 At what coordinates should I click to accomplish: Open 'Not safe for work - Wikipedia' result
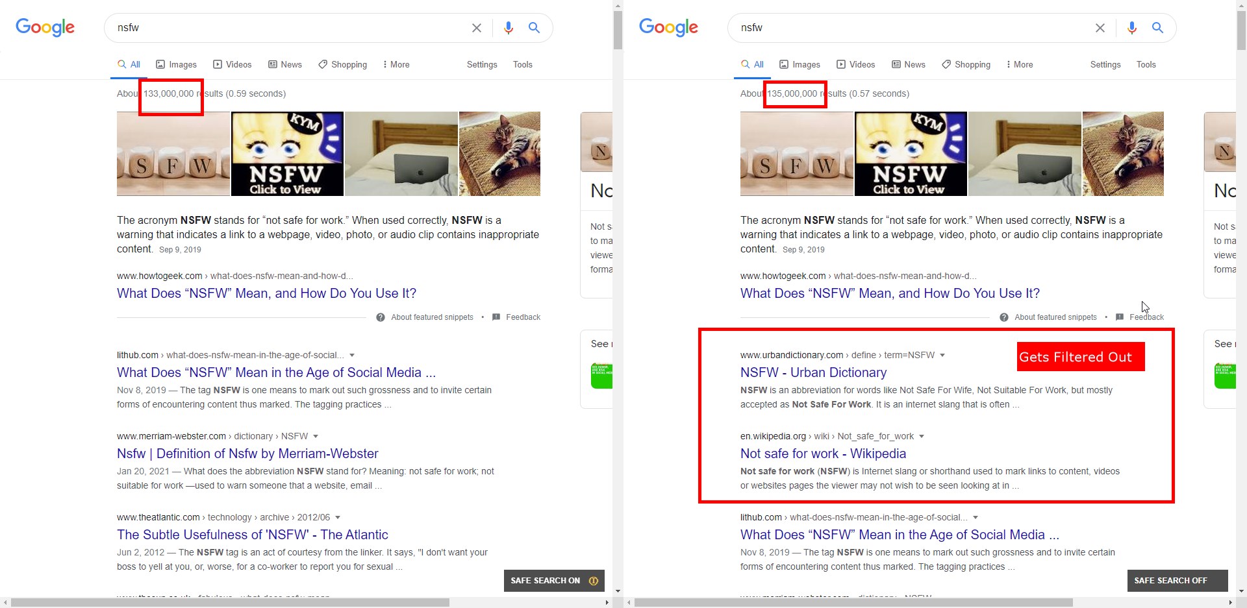pyautogui.click(x=823, y=454)
